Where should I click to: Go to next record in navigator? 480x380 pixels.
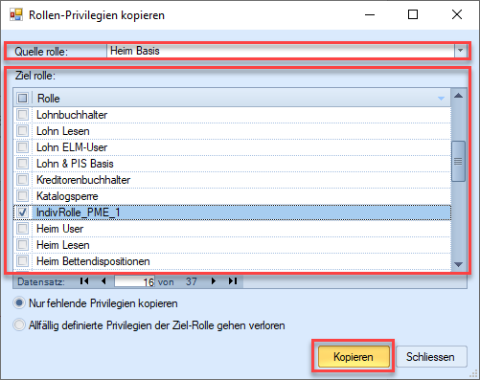(214, 281)
